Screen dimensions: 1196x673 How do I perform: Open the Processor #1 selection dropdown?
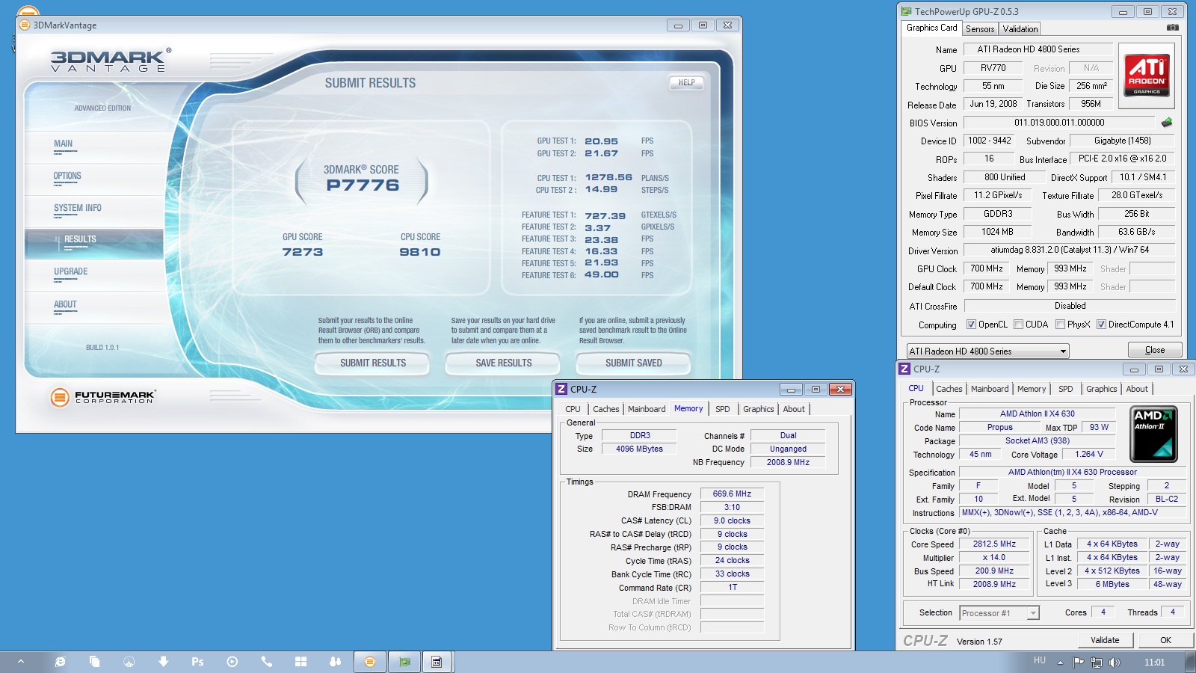tap(999, 613)
